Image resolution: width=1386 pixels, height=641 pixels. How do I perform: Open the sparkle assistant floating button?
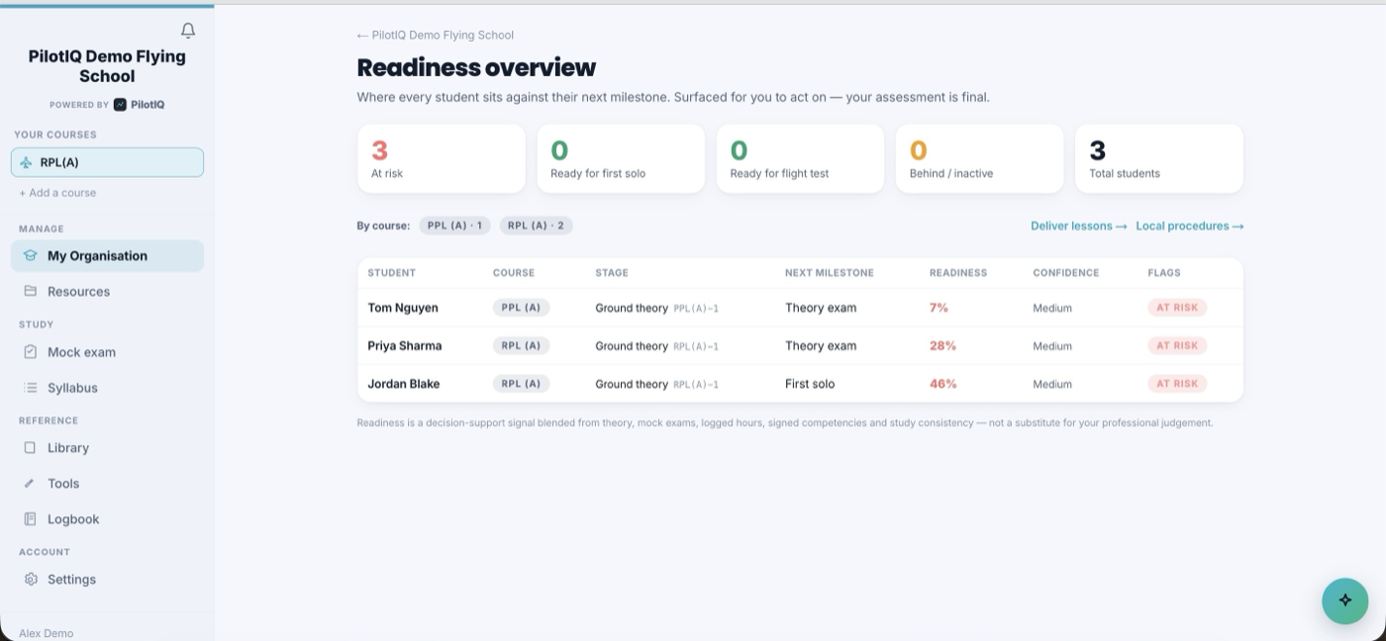click(1344, 600)
